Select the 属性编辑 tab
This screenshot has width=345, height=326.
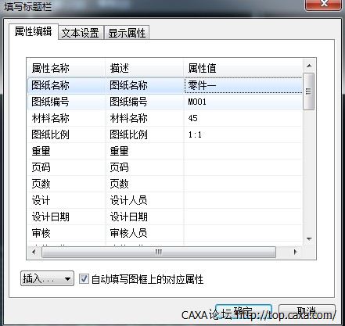[33, 31]
